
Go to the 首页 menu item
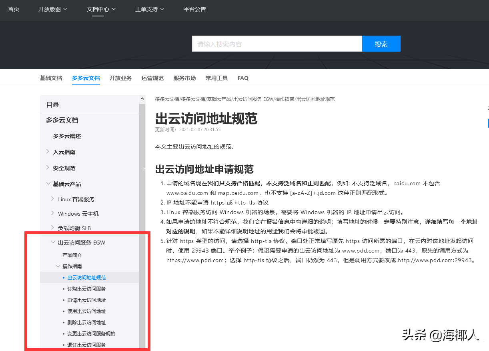[x=14, y=9]
